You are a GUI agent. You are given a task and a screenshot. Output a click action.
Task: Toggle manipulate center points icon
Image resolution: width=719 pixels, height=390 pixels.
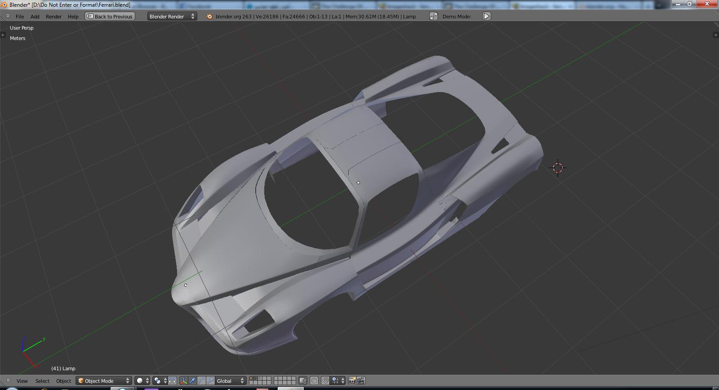click(x=172, y=381)
